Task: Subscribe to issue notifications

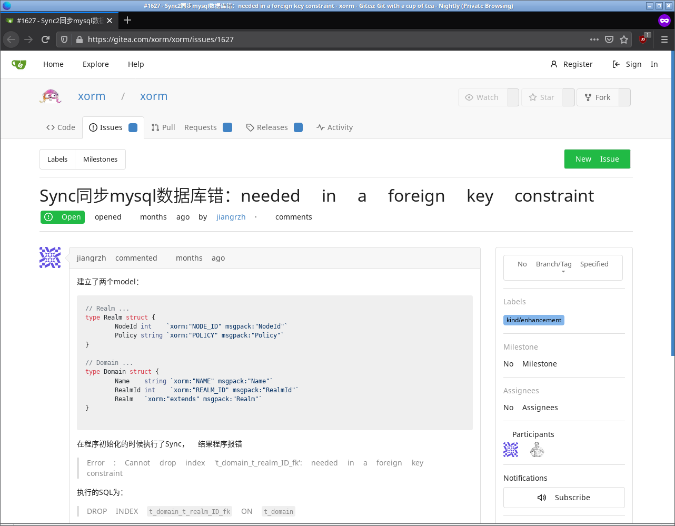Action: pyautogui.click(x=563, y=498)
